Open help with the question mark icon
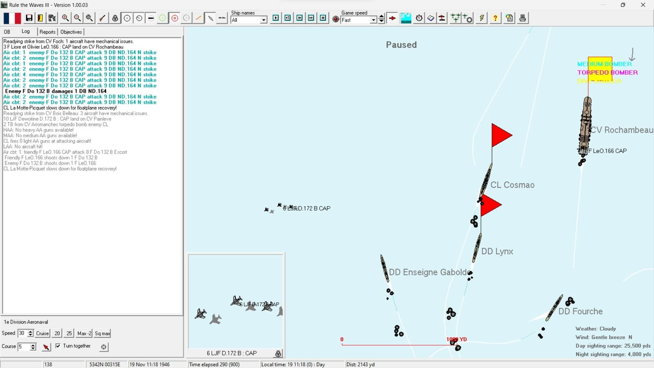The height and width of the screenshot is (368, 654). (x=495, y=18)
